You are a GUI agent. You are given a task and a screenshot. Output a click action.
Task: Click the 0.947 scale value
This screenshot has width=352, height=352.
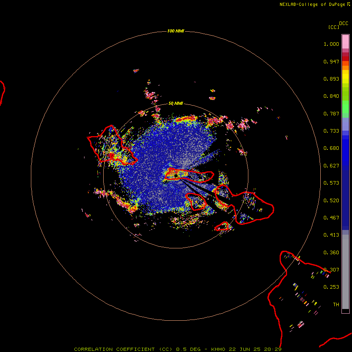click(x=331, y=61)
